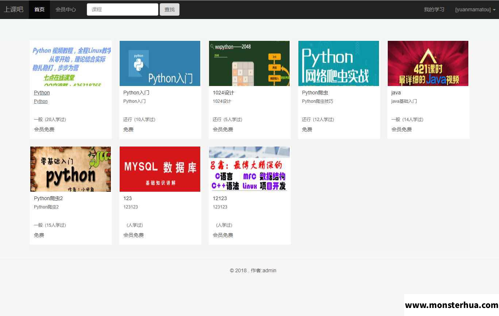Click the Python爬虫2 course title
The image size is (499, 316).
49,198
